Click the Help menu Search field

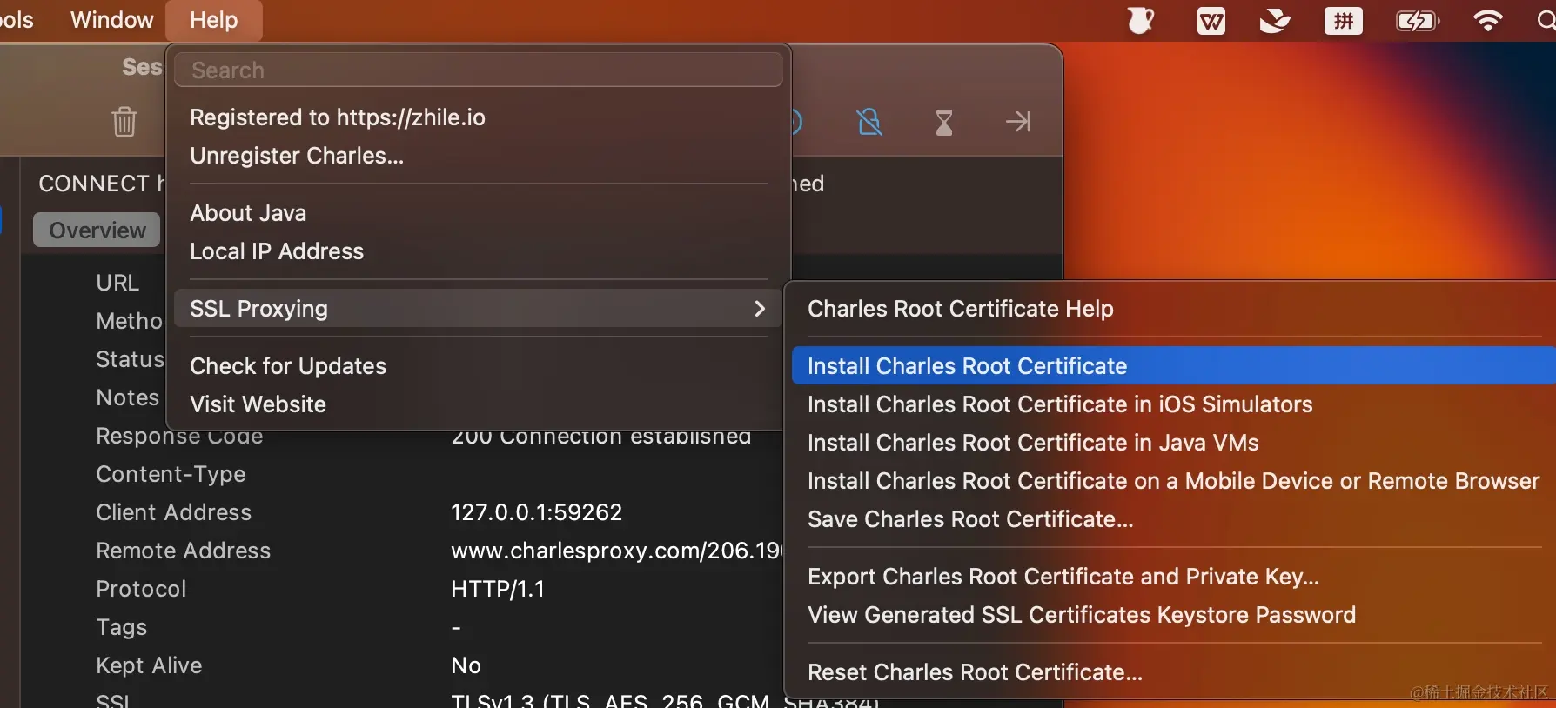click(x=479, y=70)
